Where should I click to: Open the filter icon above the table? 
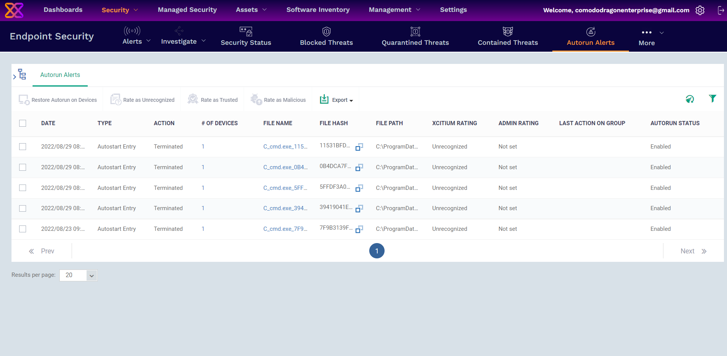click(x=712, y=98)
